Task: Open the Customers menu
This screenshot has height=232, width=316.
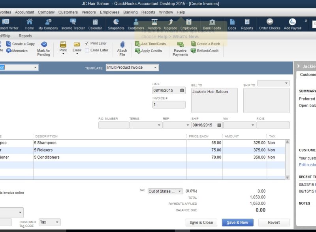Action: (x=68, y=12)
